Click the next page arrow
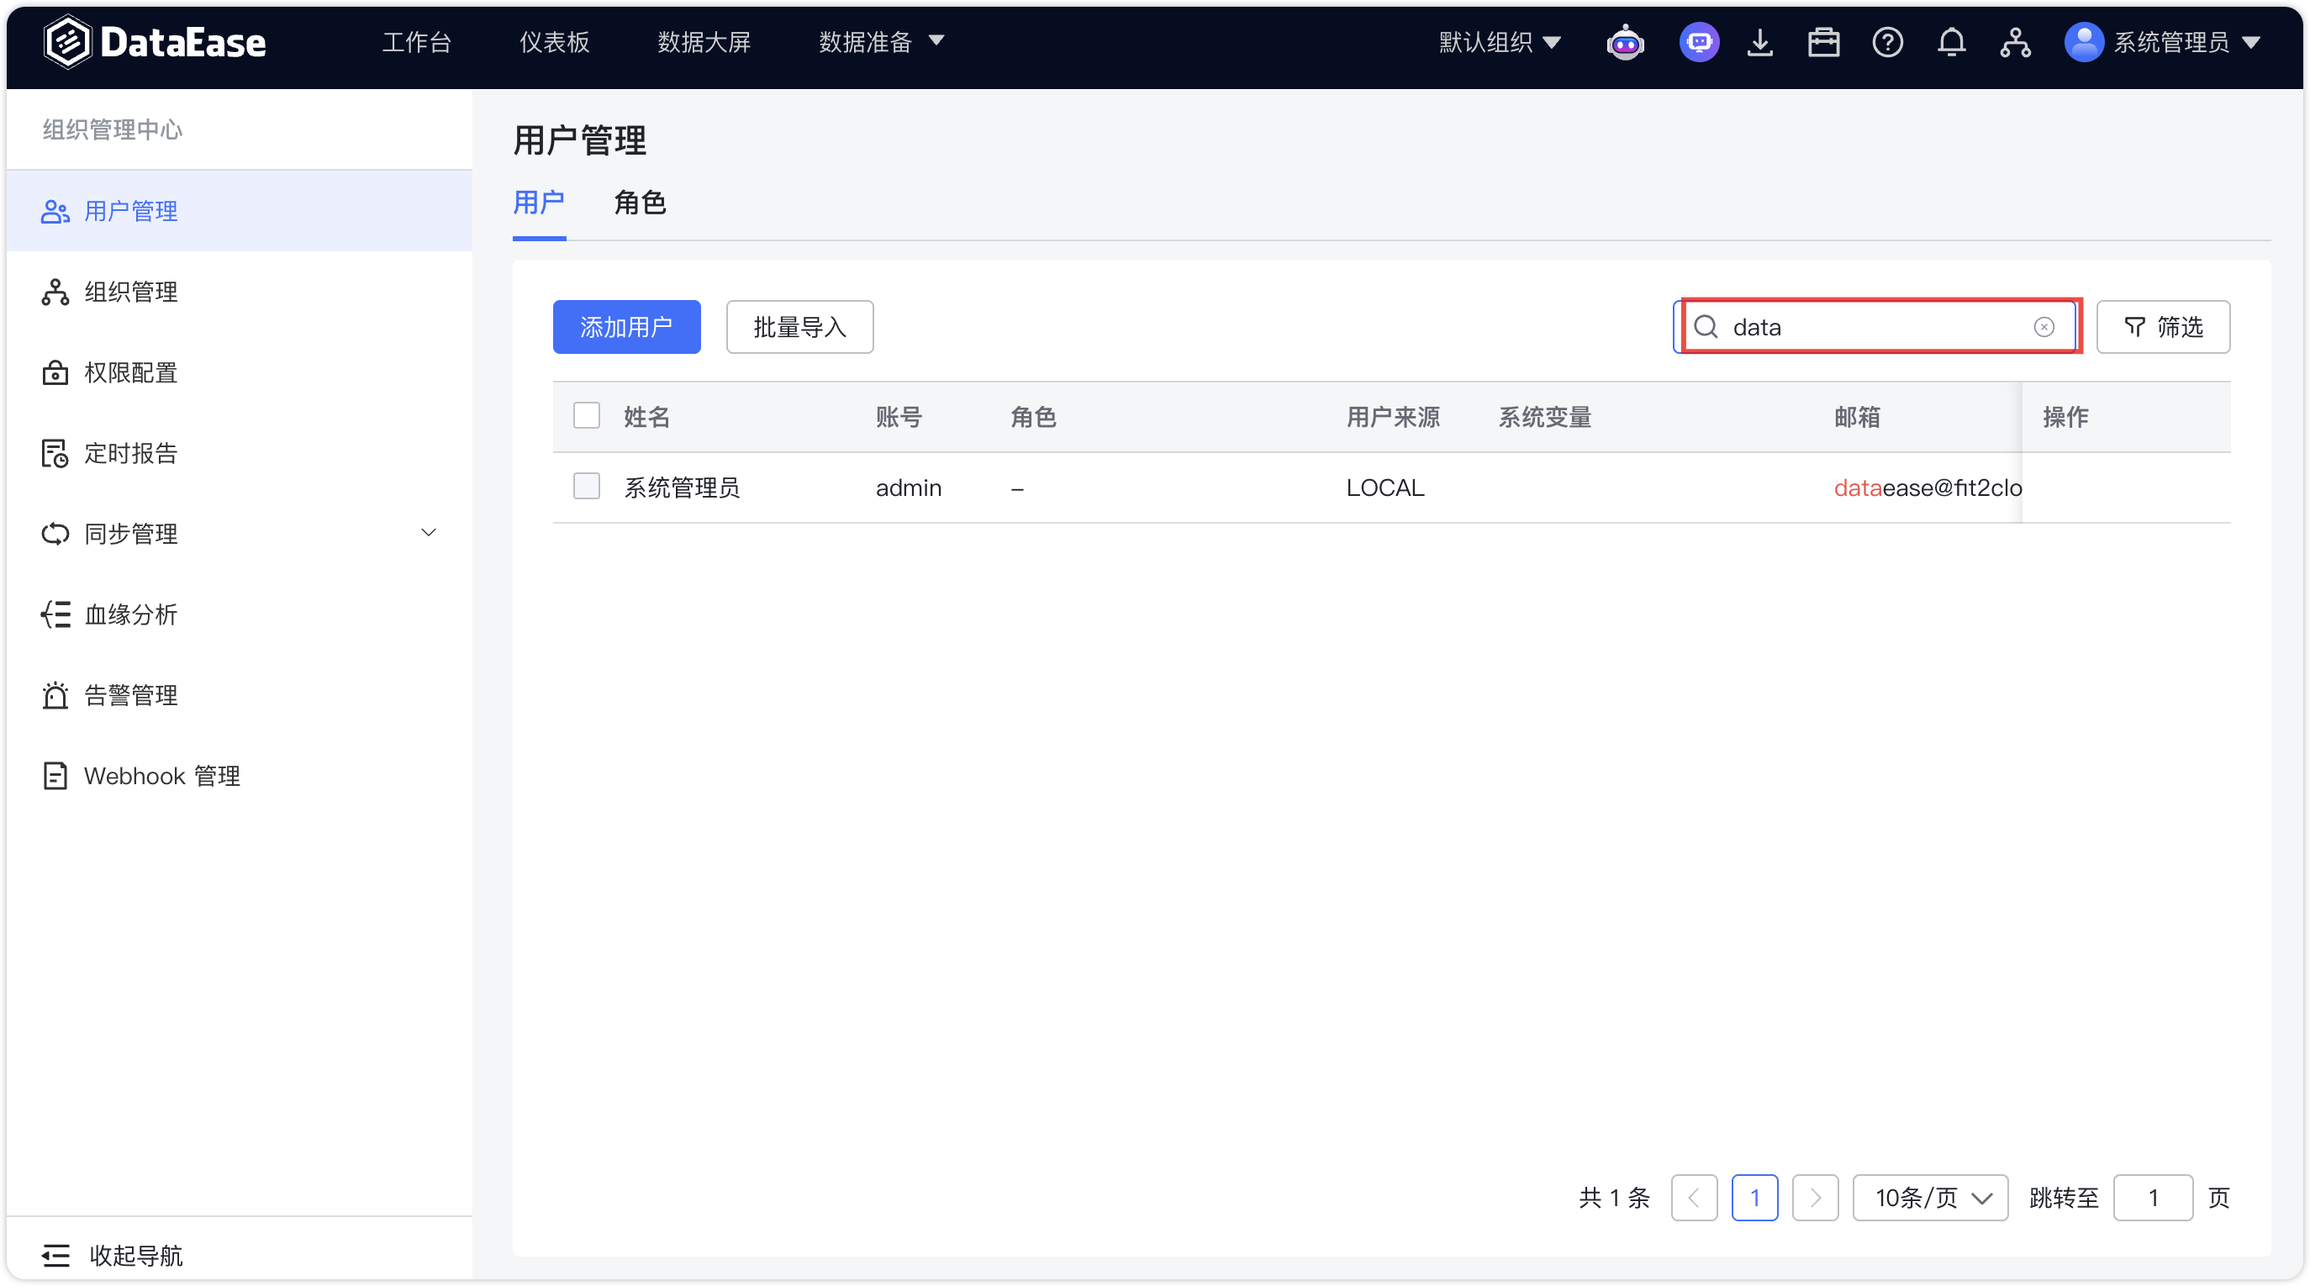The image size is (2310, 1286). tap(1815, 1197)
